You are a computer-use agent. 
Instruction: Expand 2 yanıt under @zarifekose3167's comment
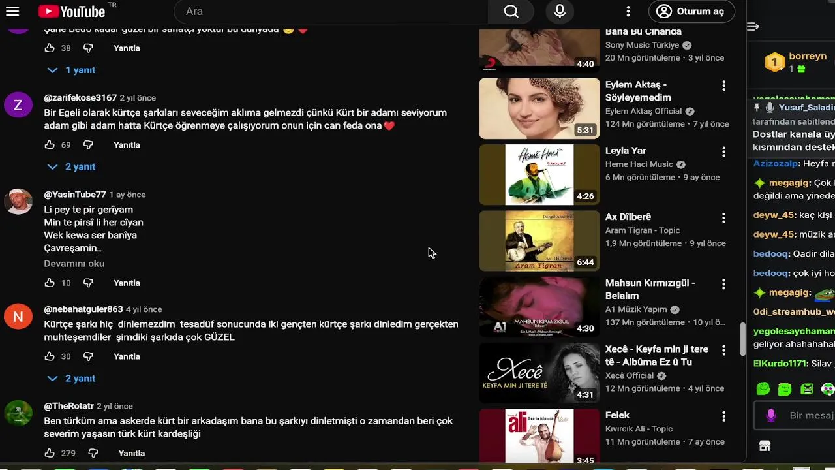click(x=72, y=166)
